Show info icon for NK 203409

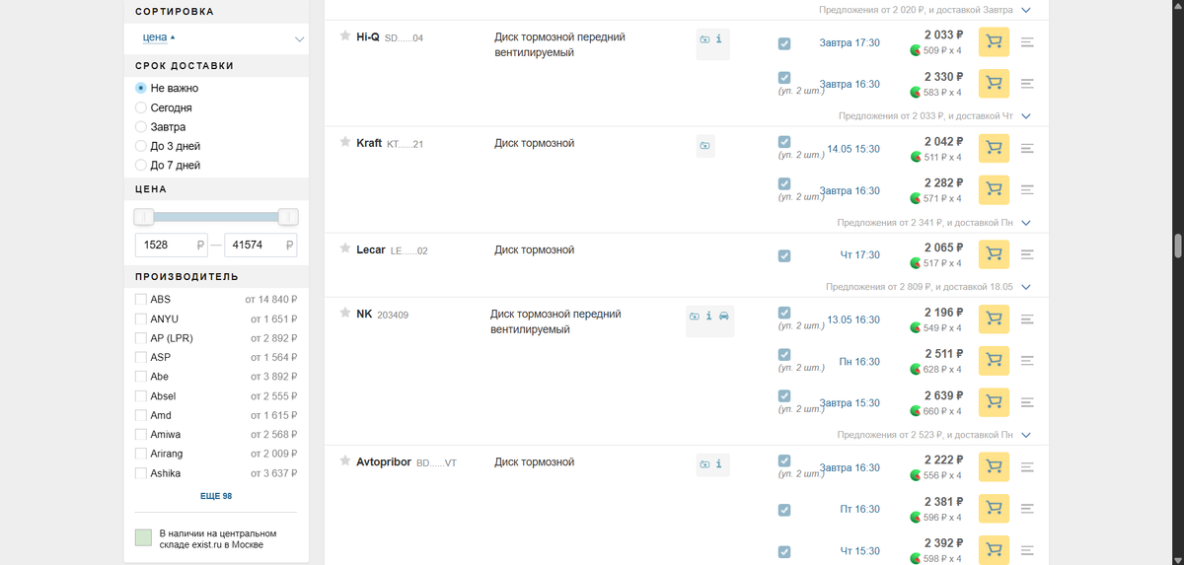708,317
